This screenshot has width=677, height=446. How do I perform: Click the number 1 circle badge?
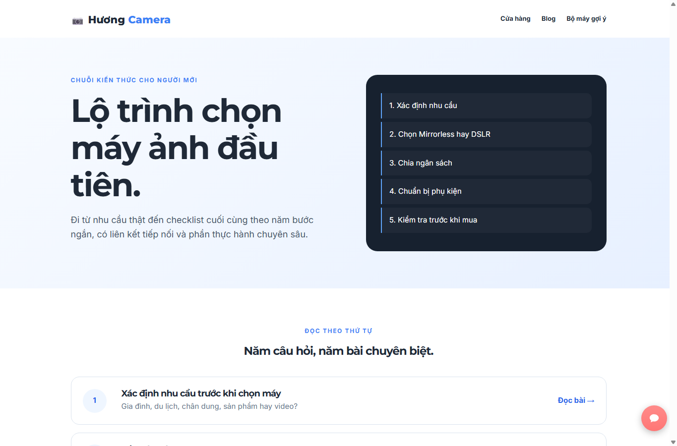pyautogui.click(x=95, y=400)
